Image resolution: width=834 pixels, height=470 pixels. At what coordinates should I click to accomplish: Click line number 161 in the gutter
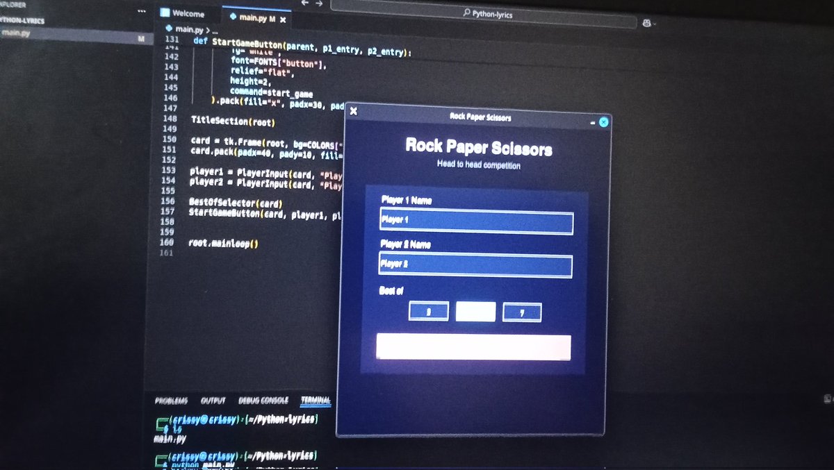point(165,253)
